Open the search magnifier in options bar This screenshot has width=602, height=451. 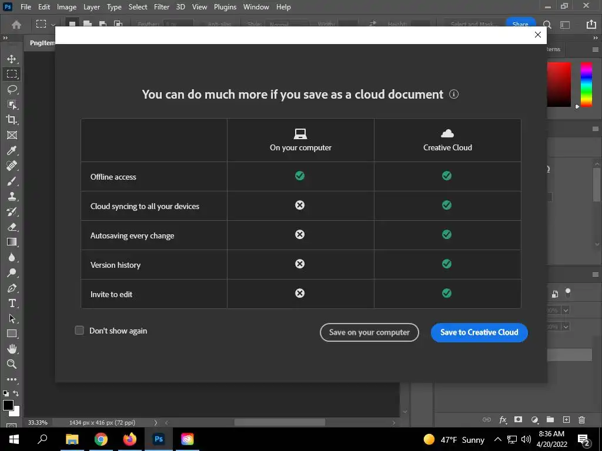point(547,25)
